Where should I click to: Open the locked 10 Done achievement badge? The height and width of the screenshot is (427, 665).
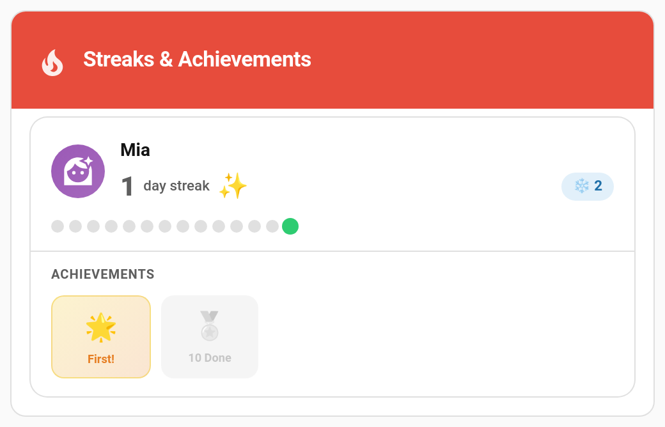pyautogui.click(x=210, y=337)
